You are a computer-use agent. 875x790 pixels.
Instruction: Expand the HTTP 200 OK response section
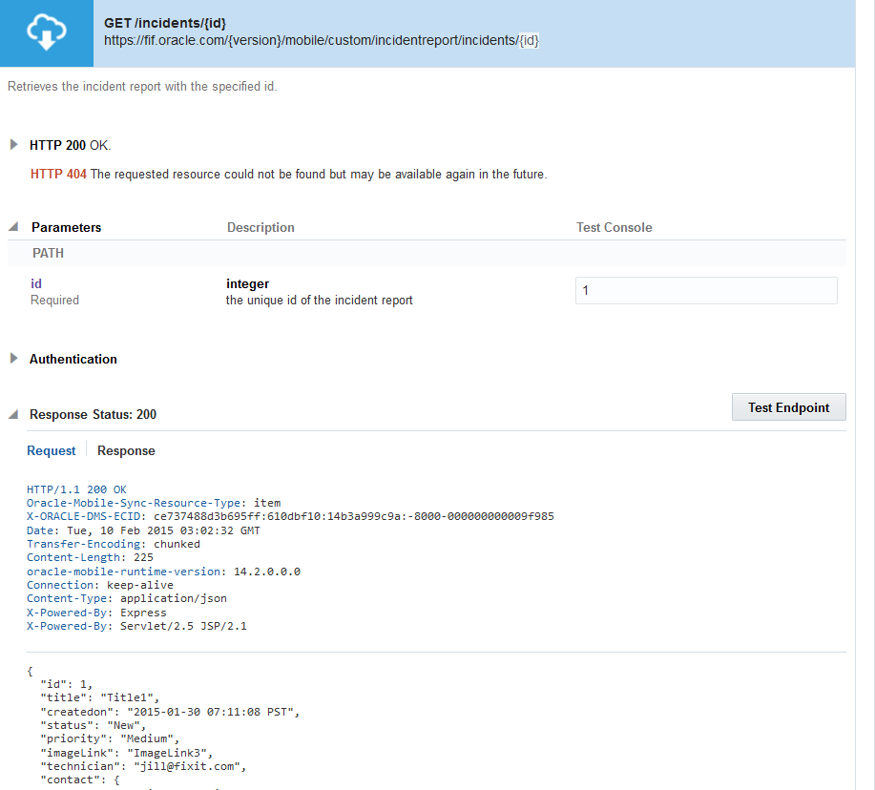pos(13,145)
